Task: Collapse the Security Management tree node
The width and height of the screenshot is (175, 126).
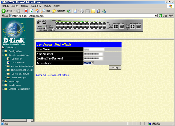Action: [3, 55]
